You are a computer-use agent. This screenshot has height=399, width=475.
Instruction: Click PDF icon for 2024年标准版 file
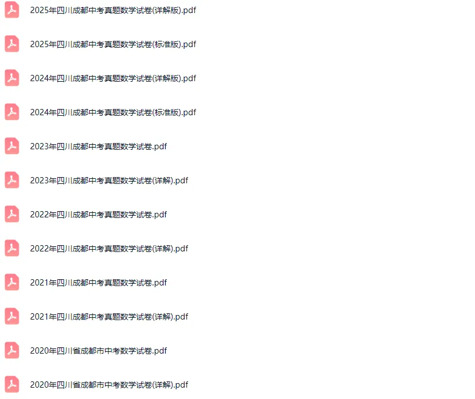(12, 112)
